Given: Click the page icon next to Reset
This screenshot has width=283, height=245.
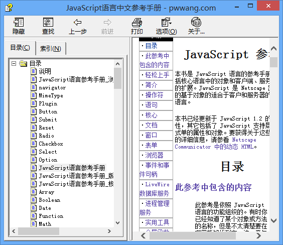Looking at the screenshot, I should pyautogui.click(x=34, y=128).
